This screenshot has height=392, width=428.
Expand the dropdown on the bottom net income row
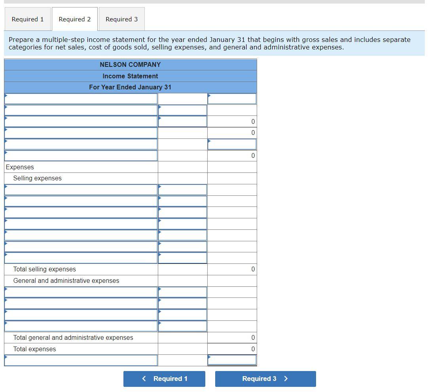pyautogui.click(x=81, y=360)
